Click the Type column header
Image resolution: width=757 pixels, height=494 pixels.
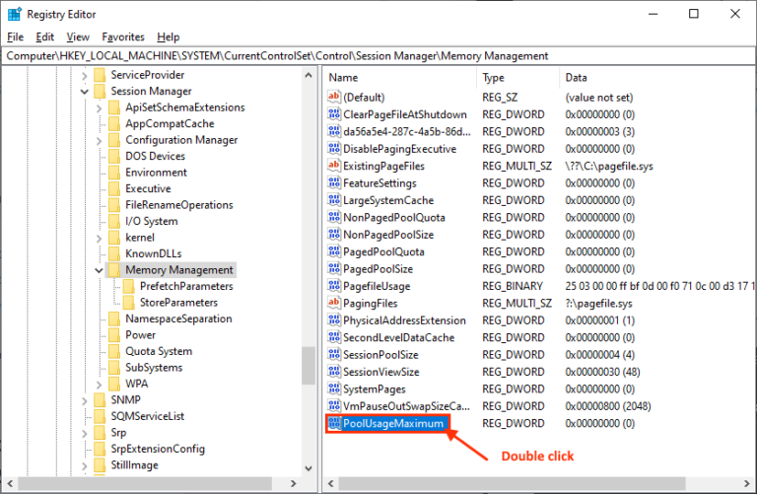(517, 78)
